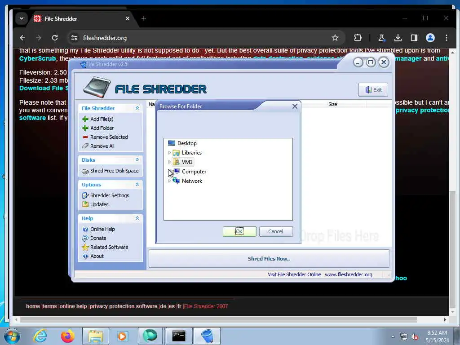This screenshot has width=460, height=345.
Task: Open Visit File Shredder Online link
Action: tap(294, 274)
